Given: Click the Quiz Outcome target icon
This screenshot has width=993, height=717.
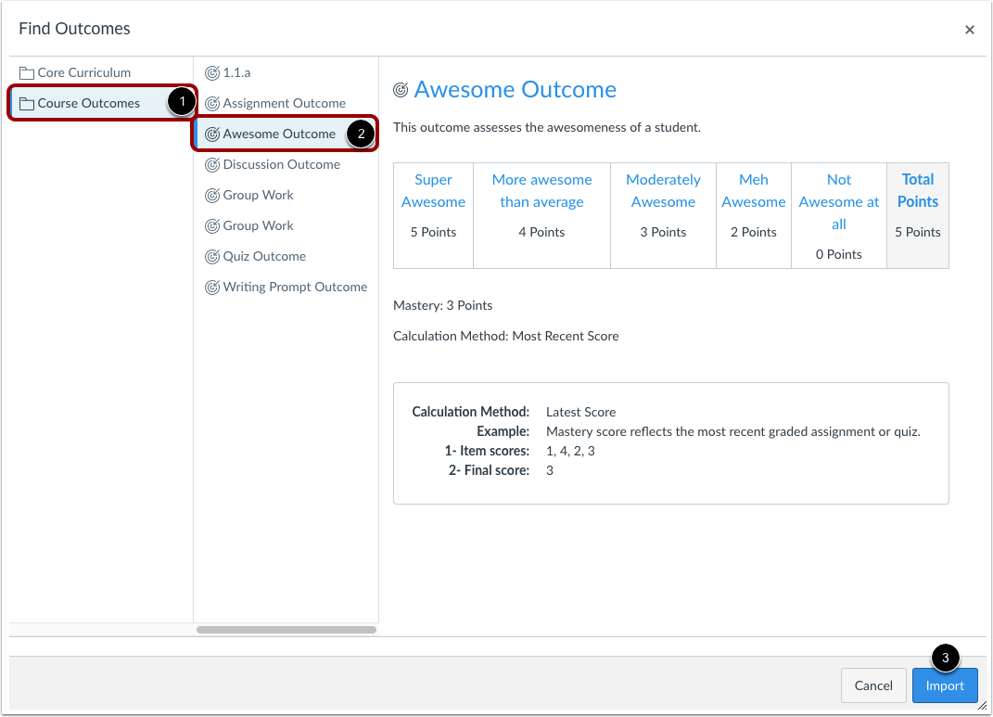Looking at the screenshot, I should coord(212,257).
